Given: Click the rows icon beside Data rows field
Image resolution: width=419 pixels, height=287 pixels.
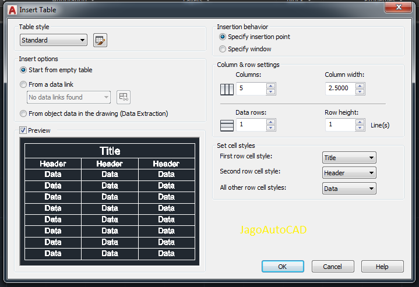Looking at the screenshot, I should point(227,126).
